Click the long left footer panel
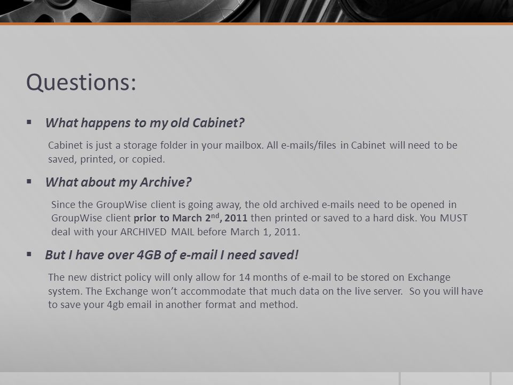This screenshot has height=385, width=513. click(x=199, y=379)
